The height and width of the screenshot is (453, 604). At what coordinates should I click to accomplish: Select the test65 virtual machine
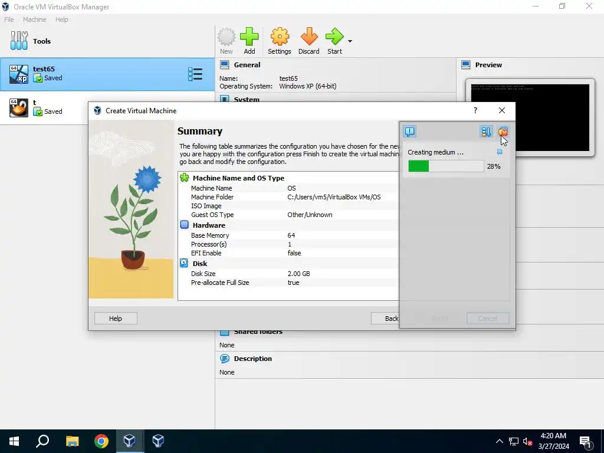[107, 74]
